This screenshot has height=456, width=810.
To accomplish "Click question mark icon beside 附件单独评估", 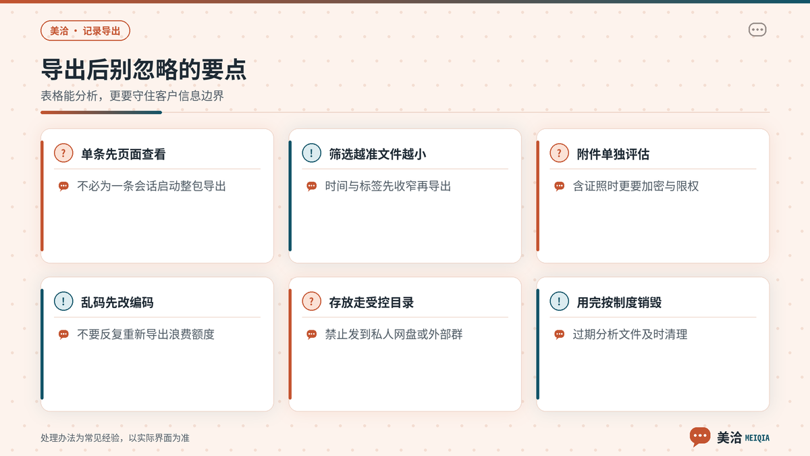I will coord(559,153).
